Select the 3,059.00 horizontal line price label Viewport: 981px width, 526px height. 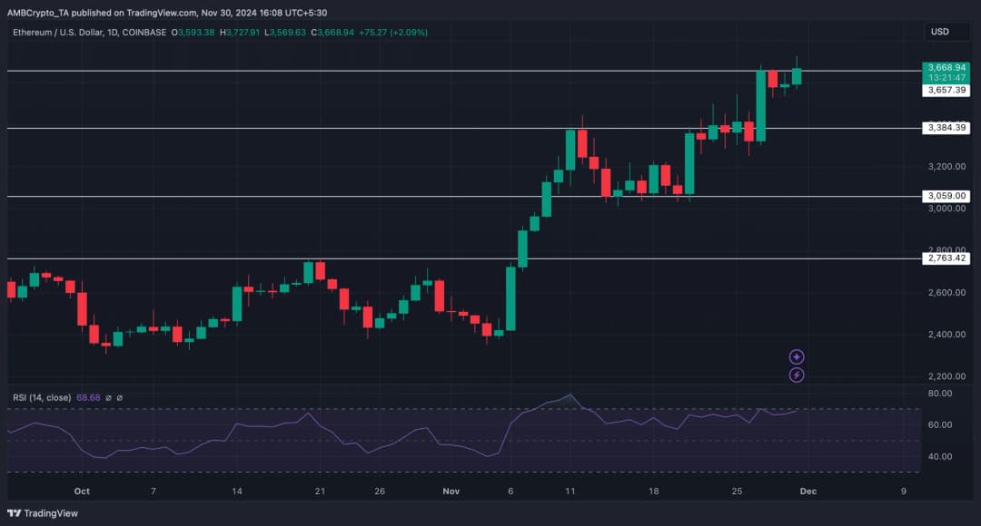pyautogui.click(x=945, y=196)
